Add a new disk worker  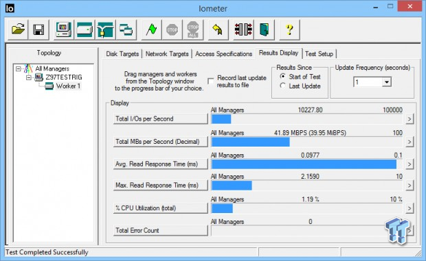(x=85, y=29)
